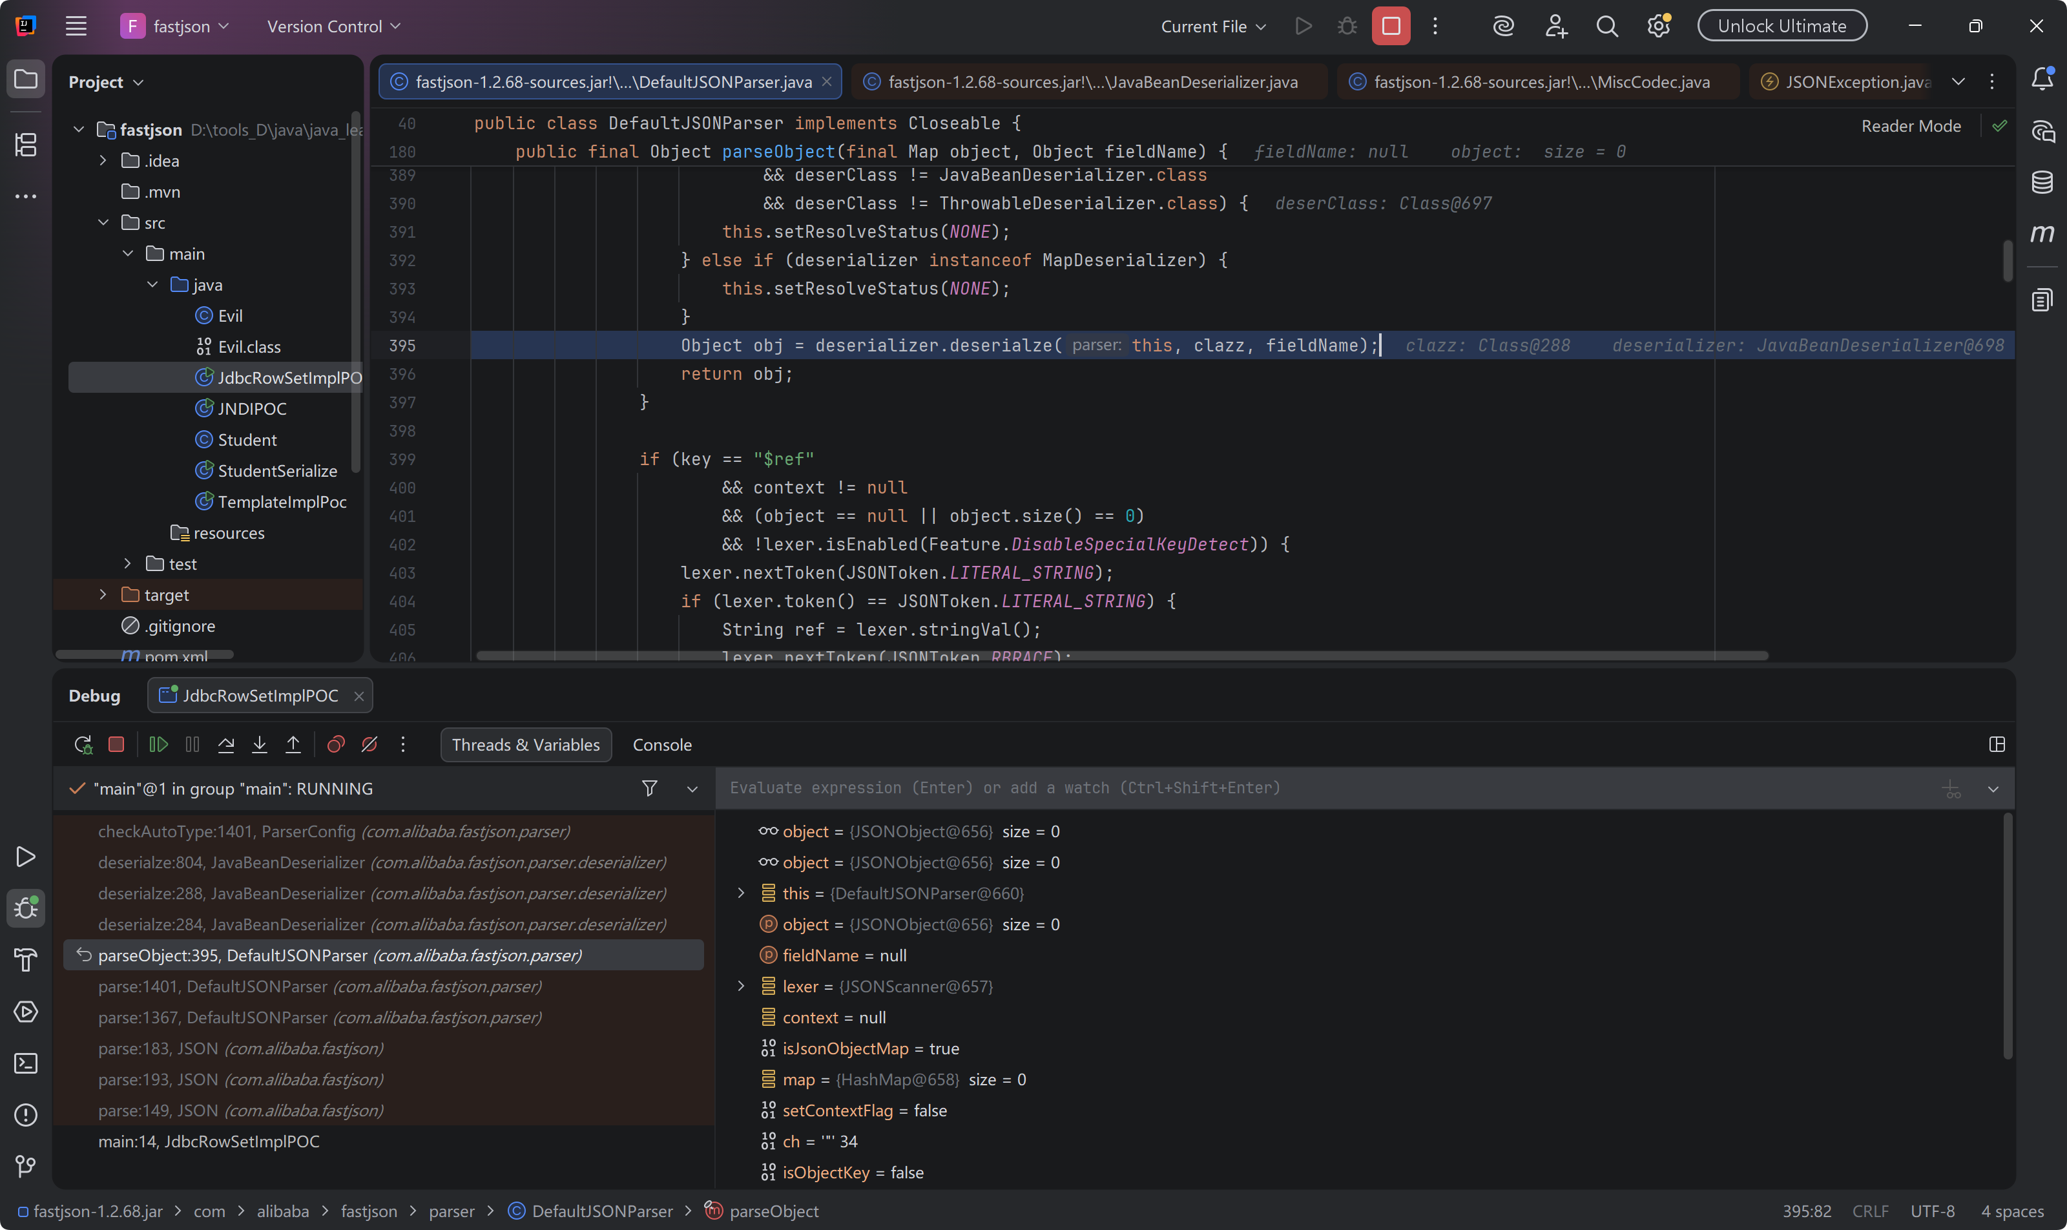The width and height of the screenshot is (2067, 1230).
Task: Step into the method call
Action: coord(260,744)
